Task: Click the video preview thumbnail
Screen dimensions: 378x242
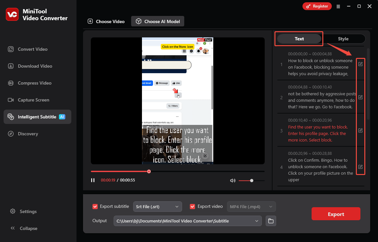Action: click(178, 101)
